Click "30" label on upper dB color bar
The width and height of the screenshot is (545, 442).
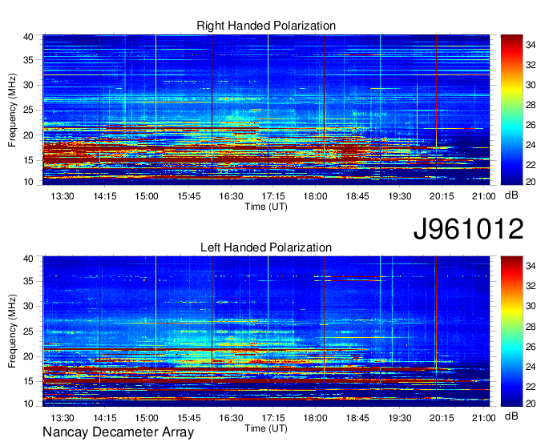tap(531, 85)
